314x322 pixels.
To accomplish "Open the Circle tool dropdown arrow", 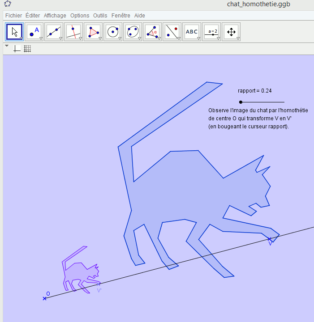I will point(120,38).
